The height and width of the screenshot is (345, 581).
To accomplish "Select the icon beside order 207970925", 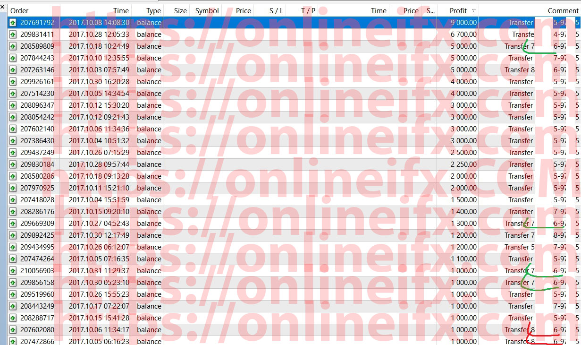I will point(13,188).
